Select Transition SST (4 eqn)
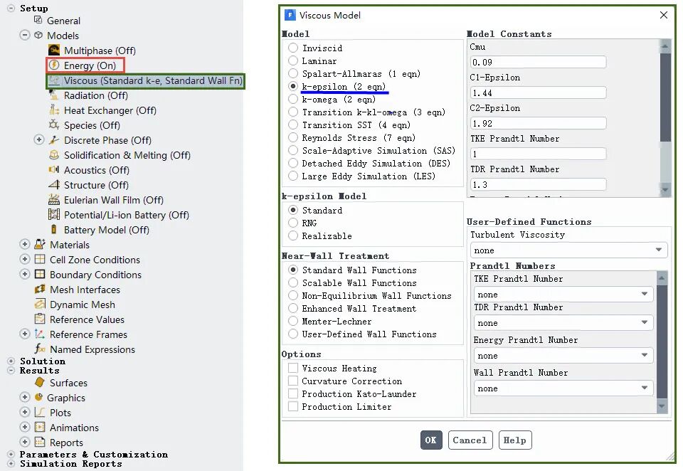 293,125
